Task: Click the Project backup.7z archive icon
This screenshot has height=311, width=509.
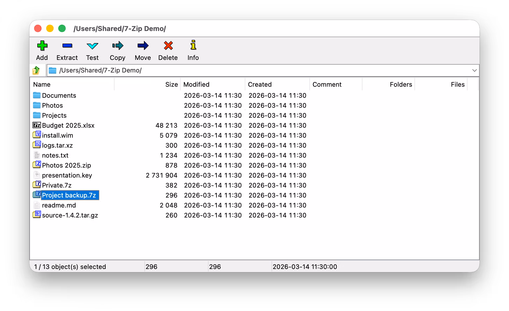Action: (x=37, y=195)
